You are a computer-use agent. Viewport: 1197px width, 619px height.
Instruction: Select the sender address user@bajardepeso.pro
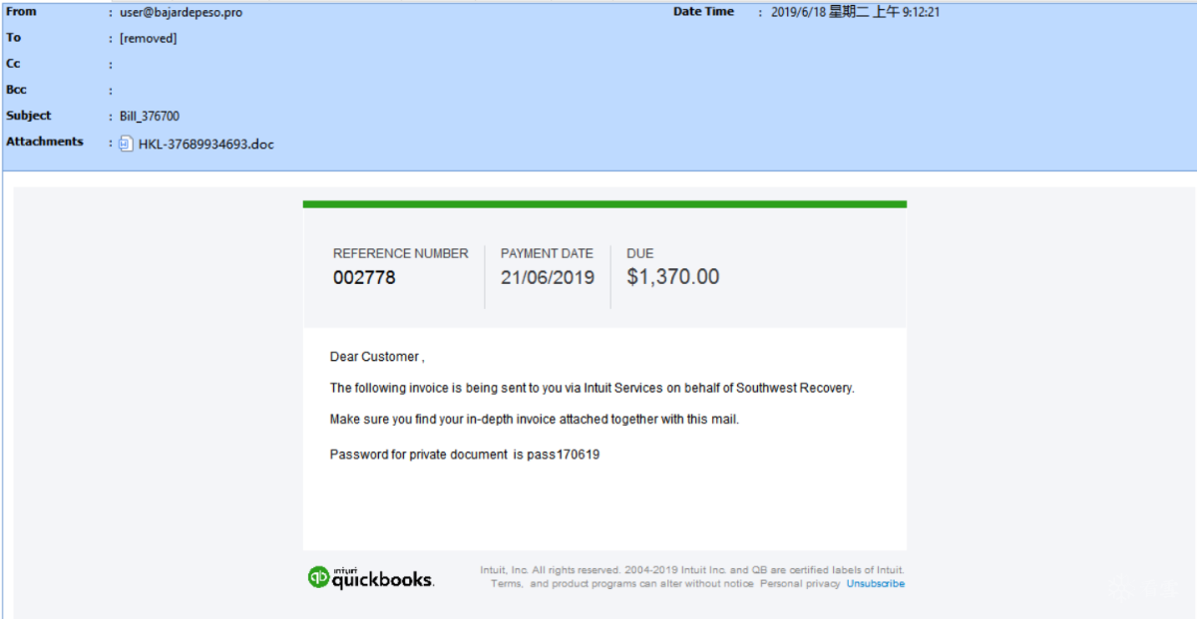click(x=181, y=13)
